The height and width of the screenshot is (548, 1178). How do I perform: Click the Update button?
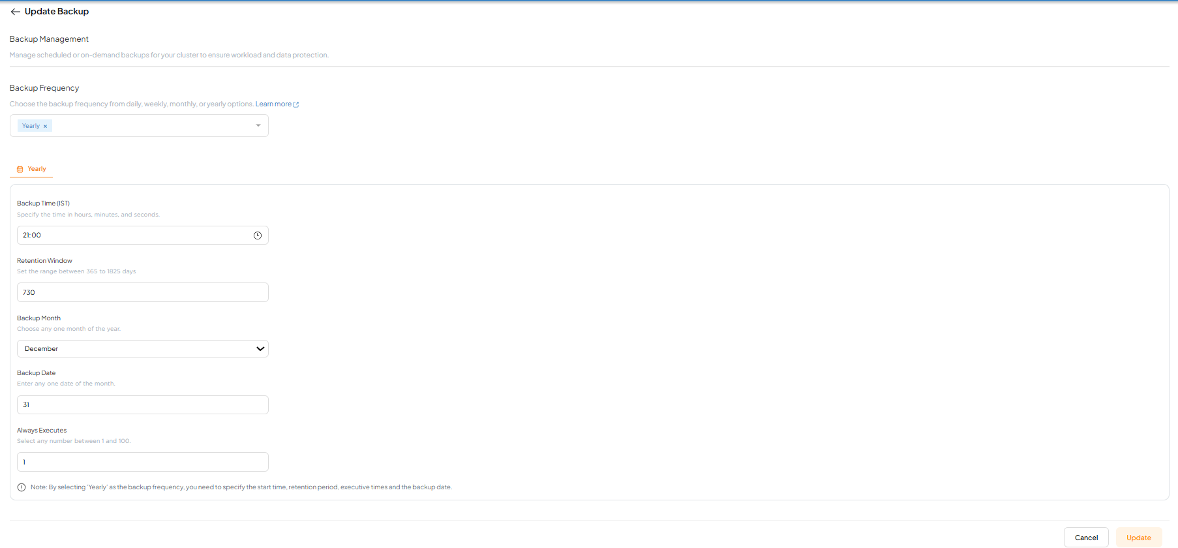pyautogui.click(x=1139, y=538)
